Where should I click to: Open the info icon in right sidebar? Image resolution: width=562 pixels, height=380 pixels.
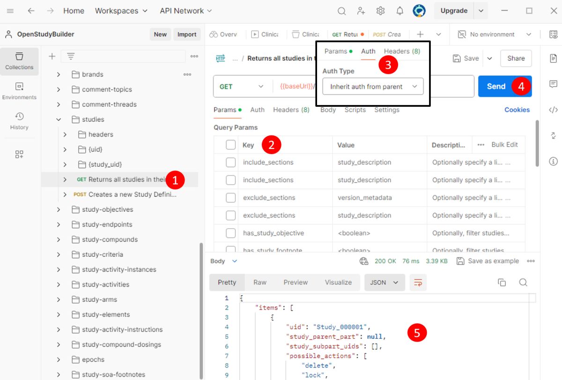(553, 161)
